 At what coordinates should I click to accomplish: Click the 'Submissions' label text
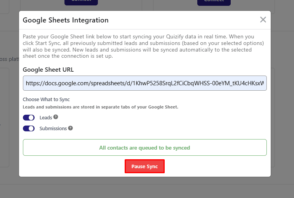pyautogui.click(x=53, y=129)
